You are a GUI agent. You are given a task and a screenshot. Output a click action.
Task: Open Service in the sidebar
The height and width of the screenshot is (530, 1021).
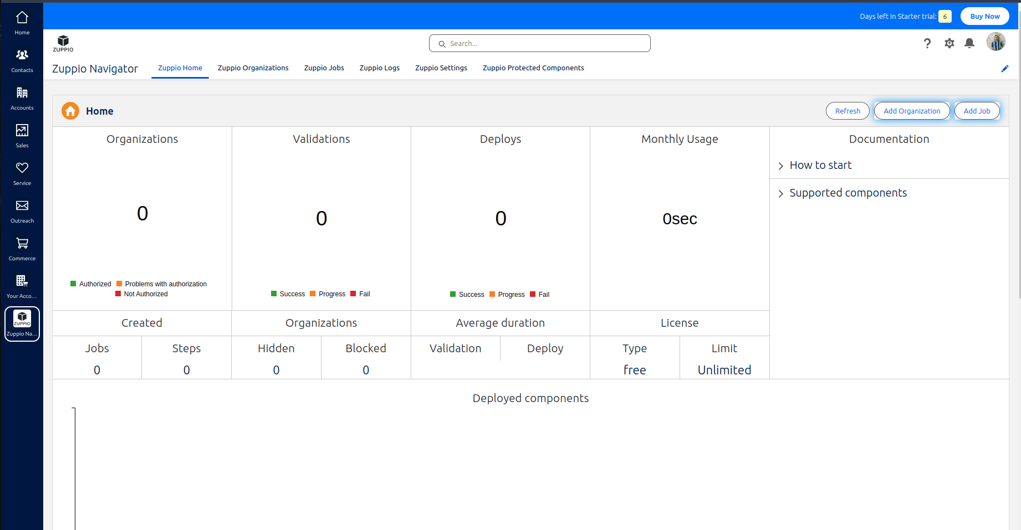(22, 173)
